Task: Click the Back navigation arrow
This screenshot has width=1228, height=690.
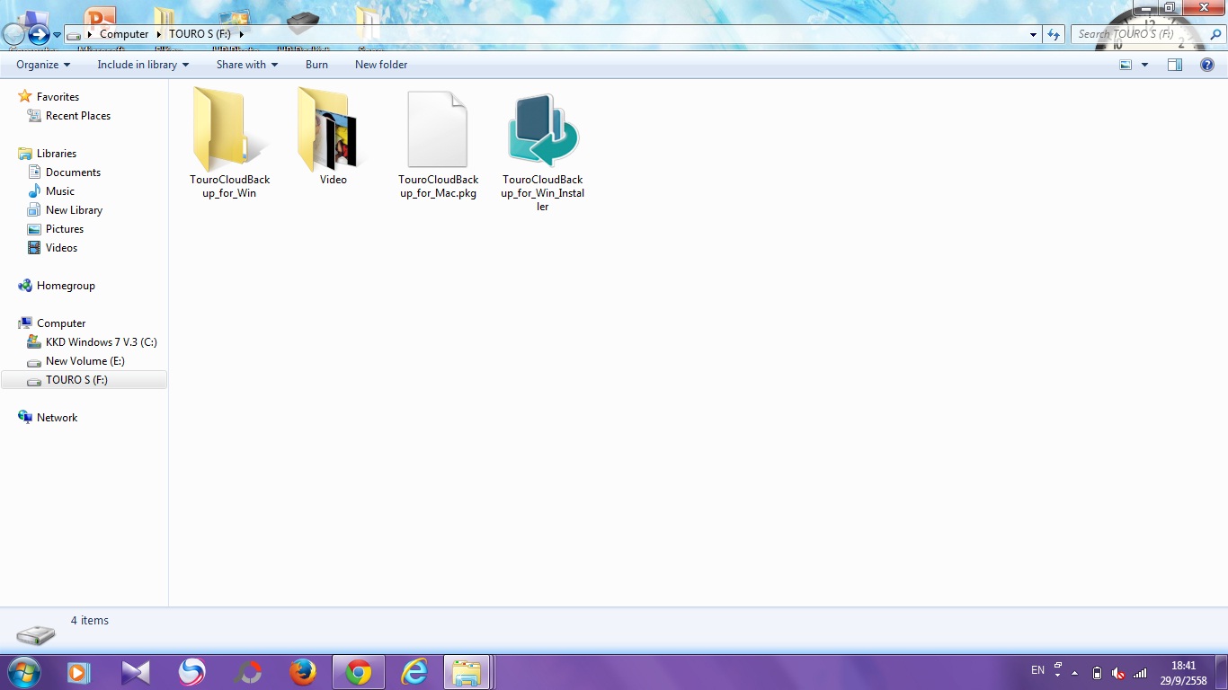Action: (13, 35)
